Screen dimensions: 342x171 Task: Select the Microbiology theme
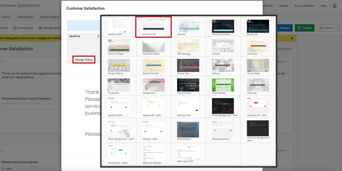click(188, 47)
